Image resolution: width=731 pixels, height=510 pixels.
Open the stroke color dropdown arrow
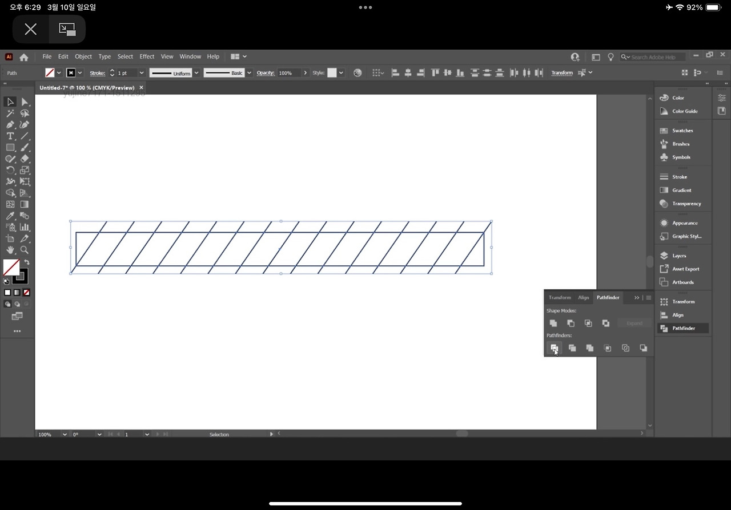pyautogui.click(x=80, y=73)
